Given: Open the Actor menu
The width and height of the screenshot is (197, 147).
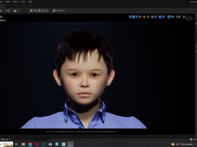Looking at the screenshot, I should [x=23, y=2].
